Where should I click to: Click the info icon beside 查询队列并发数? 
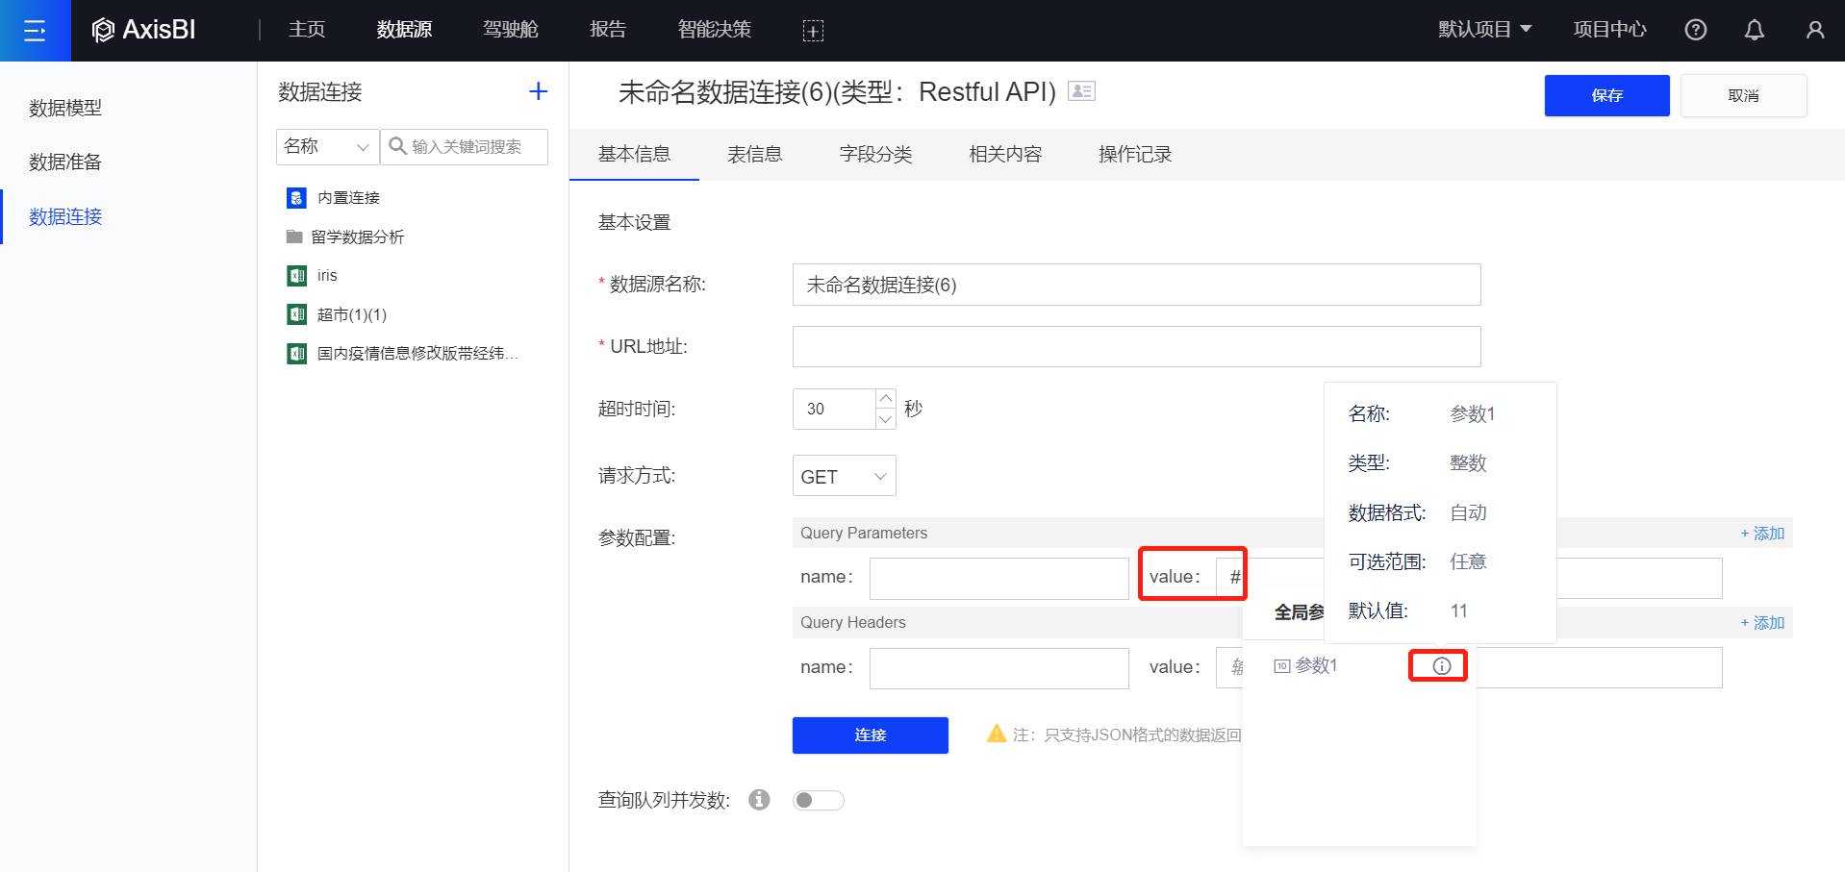759,800
